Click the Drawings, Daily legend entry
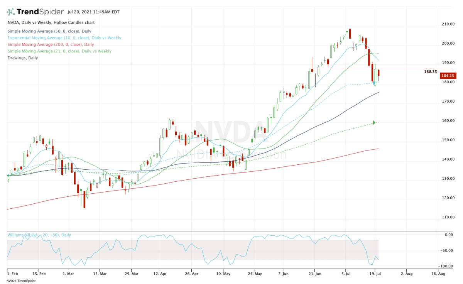 [x=22, y=58]
